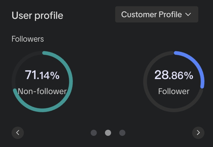Click the gray unfilled Non-follower ring gap
Image resolution: width=213 pixels, height=147 pixels.
point(21,61)
